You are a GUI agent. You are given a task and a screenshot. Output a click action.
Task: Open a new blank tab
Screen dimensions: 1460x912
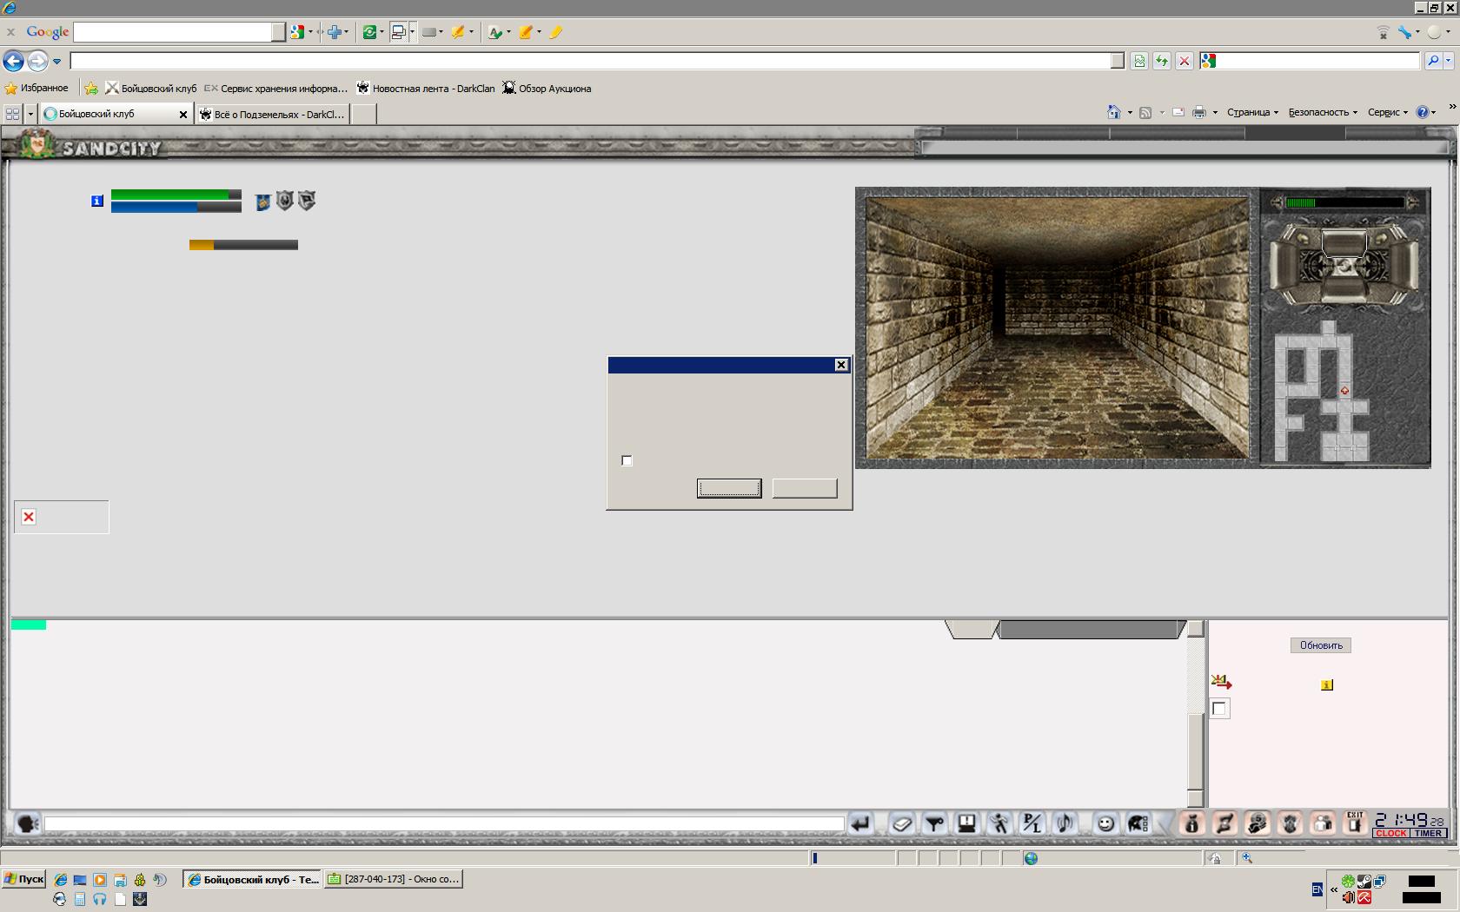click(x=363, y=114)
